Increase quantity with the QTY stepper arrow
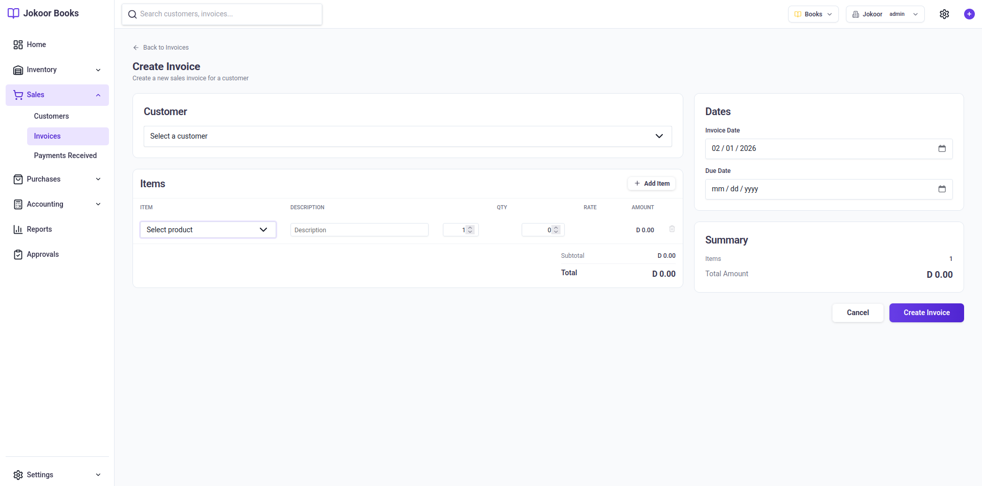This screenshot has height=486, width=982. pos(471,227)
